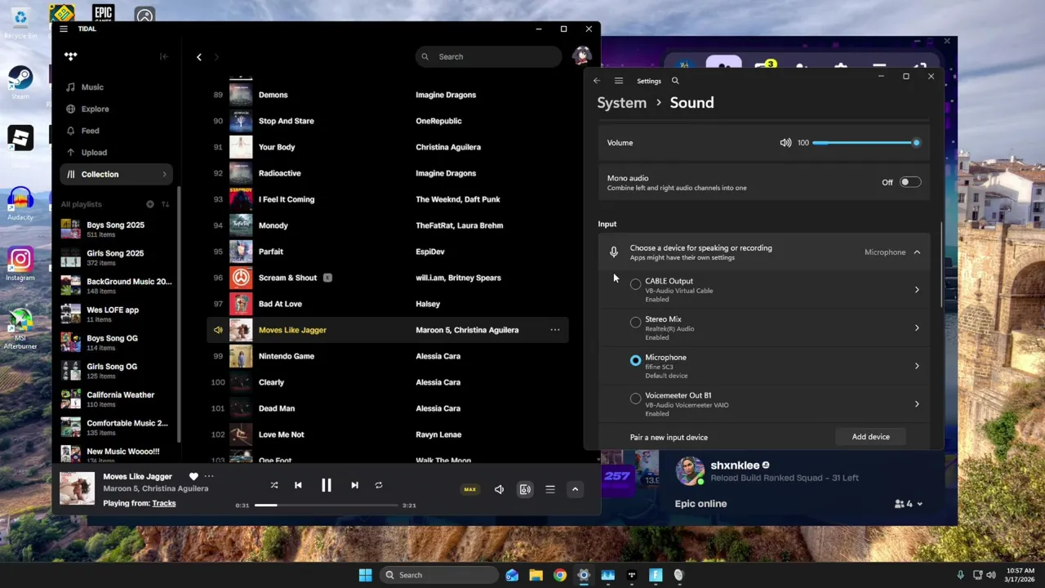Open Microphone device properties chevron
This screenshot has width=1045, height=588.
pyautogui.click(x=917, y=366)
